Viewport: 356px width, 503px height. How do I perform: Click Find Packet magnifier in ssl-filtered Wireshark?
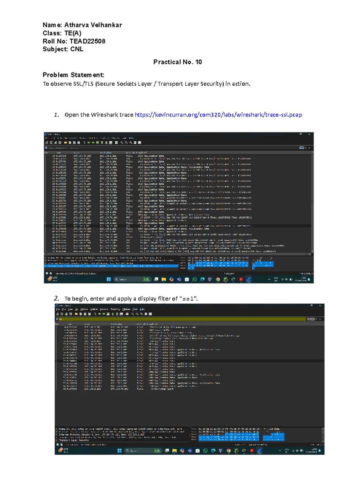[95, 314]
